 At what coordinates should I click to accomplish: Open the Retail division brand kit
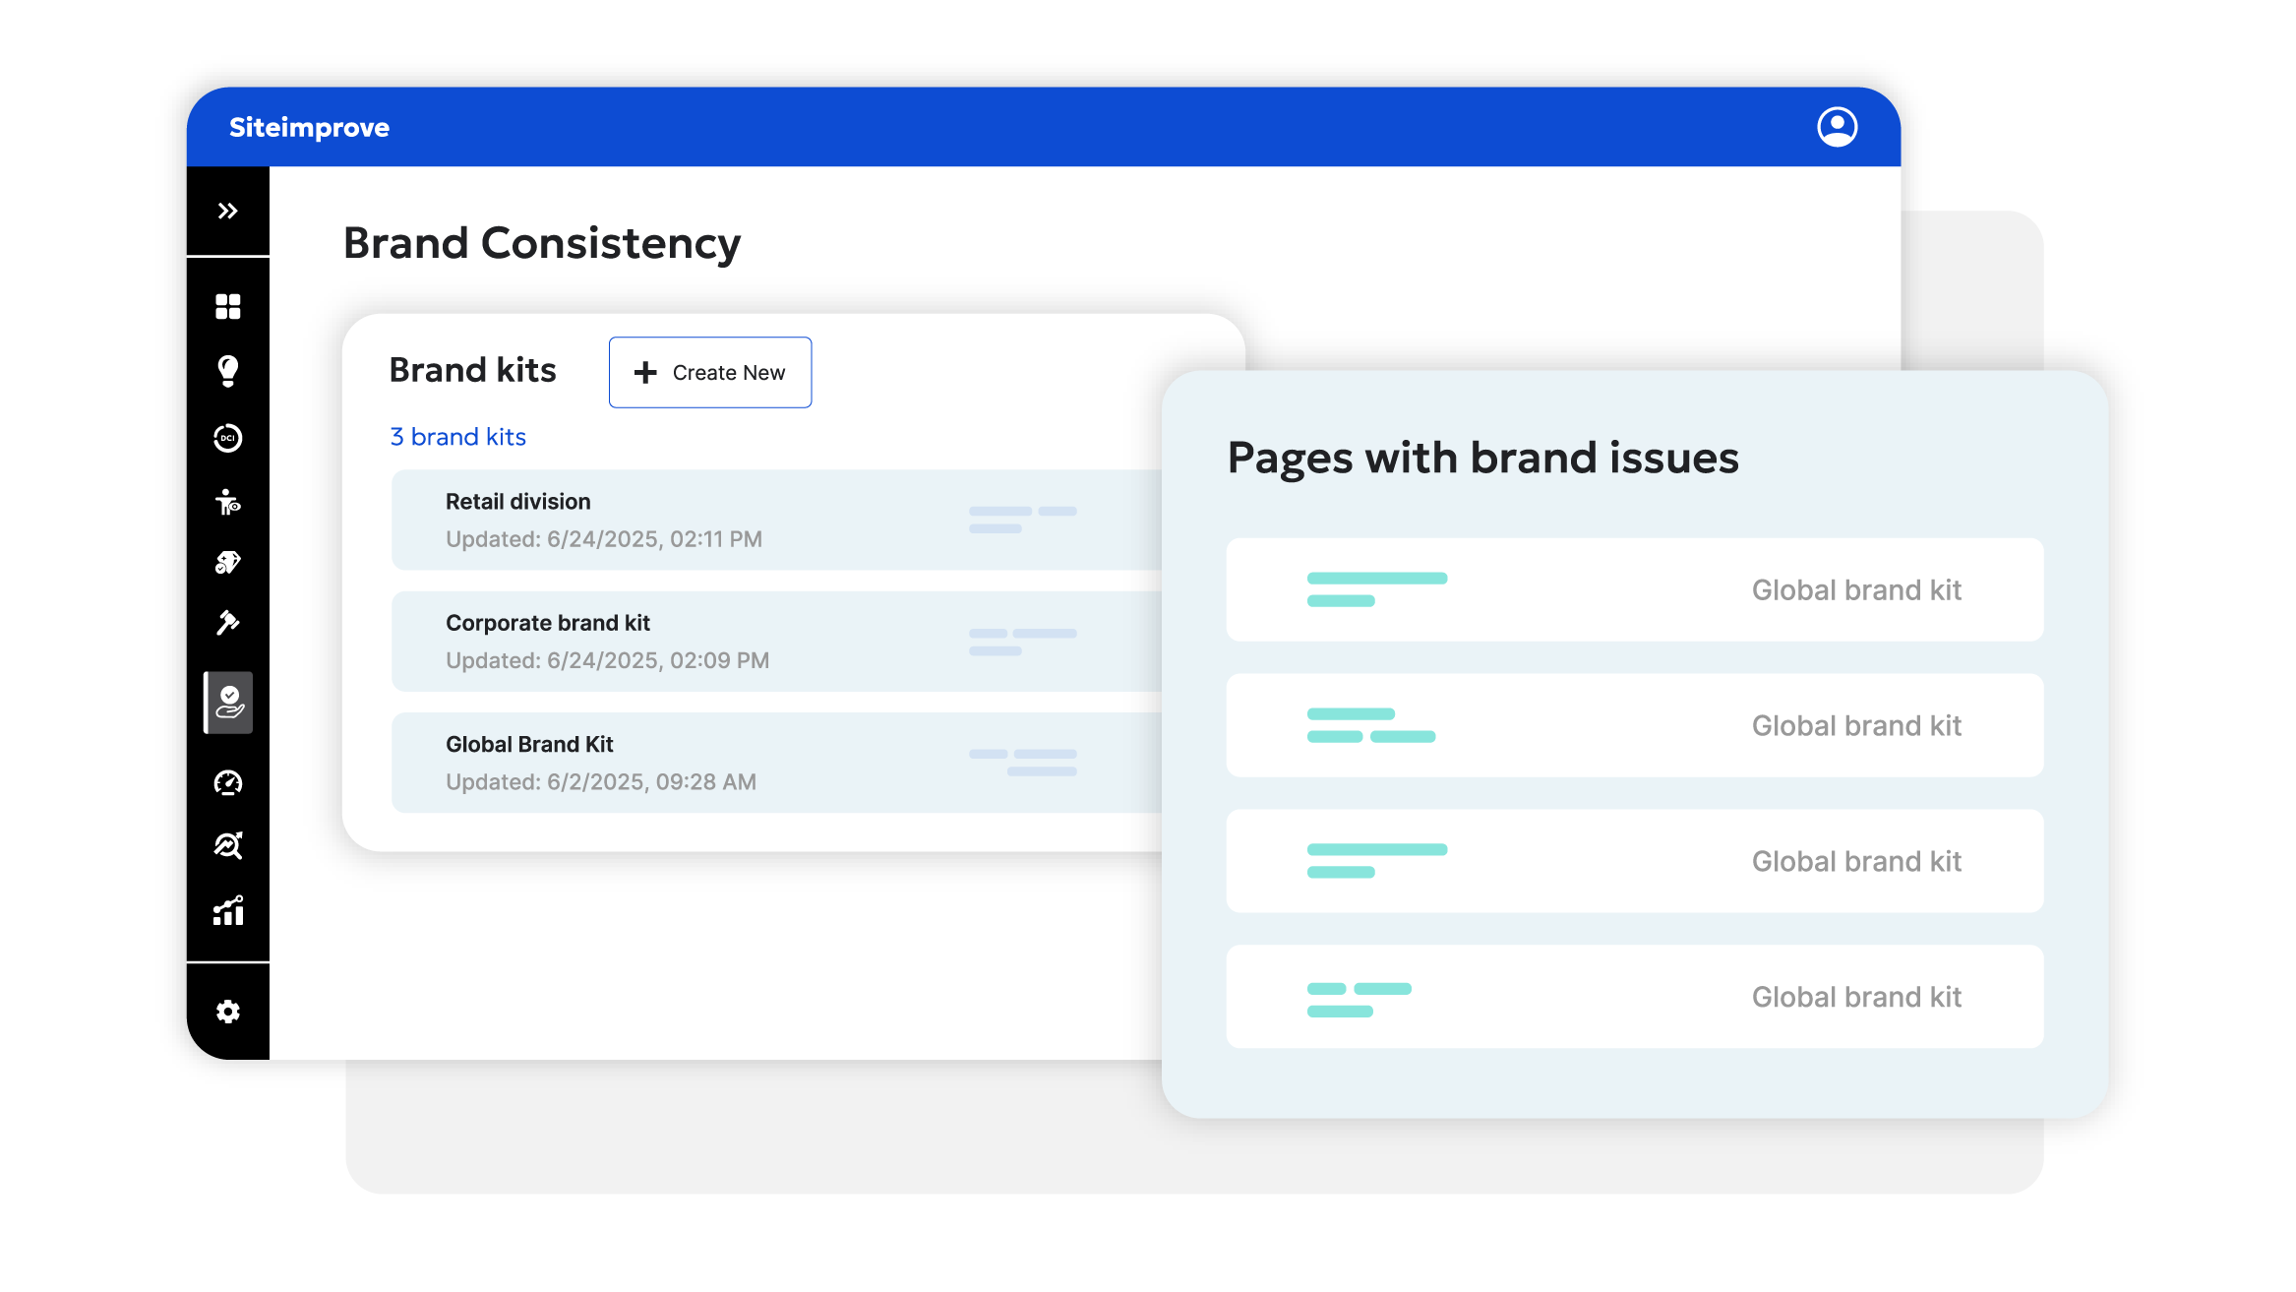pyautogui.click(x=777, y=520)
